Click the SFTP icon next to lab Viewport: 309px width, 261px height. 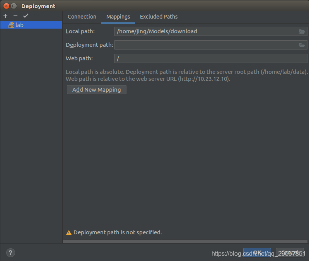[12, 25]
